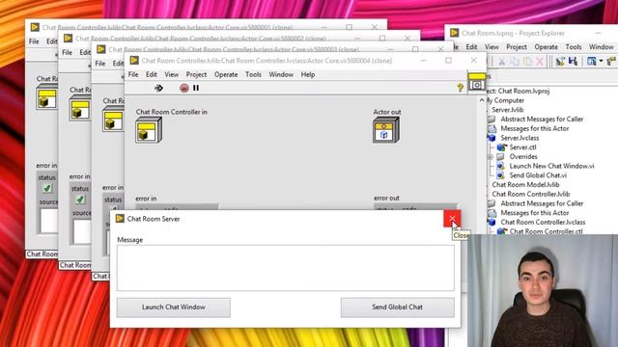The width and height of the screenshot is (618, 347).
Task: Open View menu in 5880004 clone window
Action: click(172, 74)
